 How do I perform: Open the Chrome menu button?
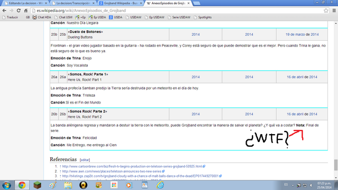[334, 11]
